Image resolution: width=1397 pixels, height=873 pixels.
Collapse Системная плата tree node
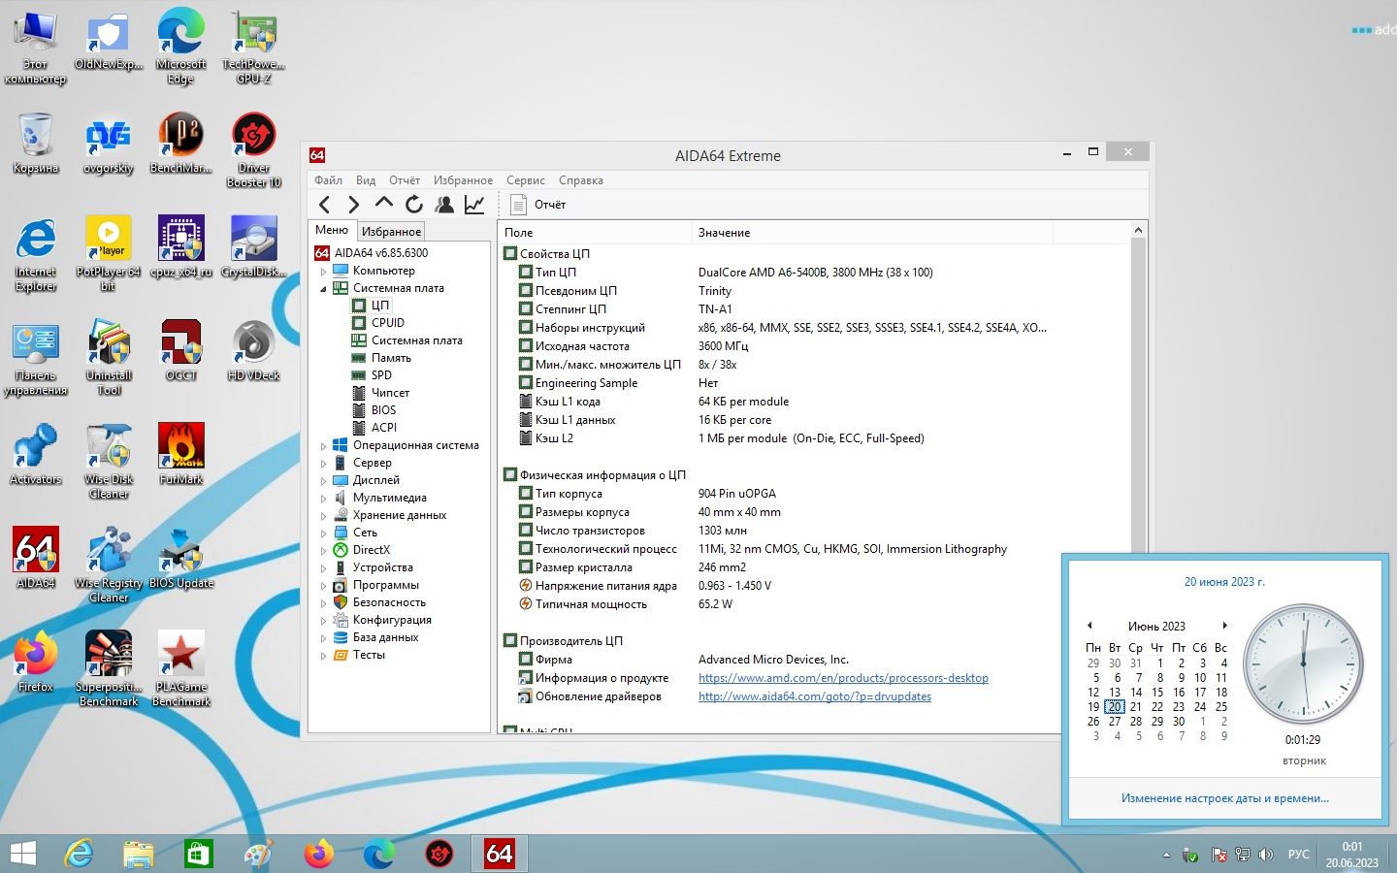(324, 289)
